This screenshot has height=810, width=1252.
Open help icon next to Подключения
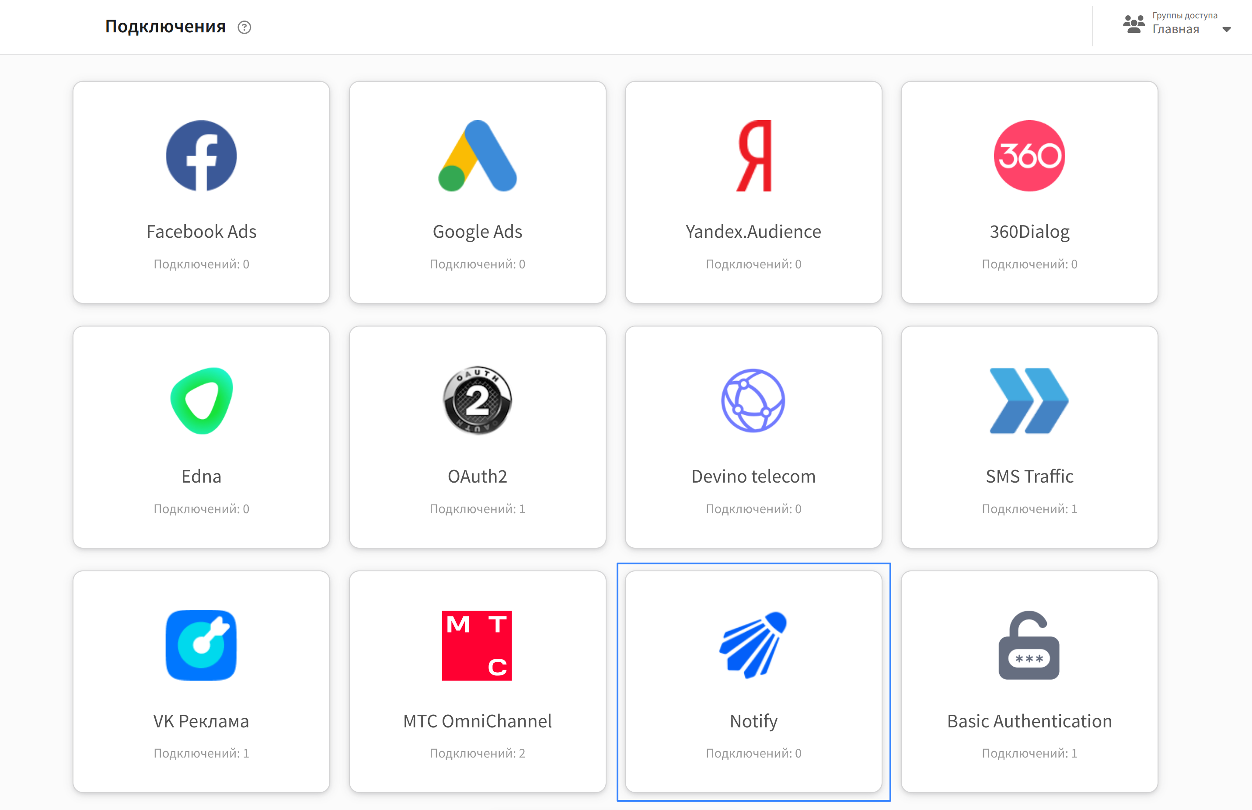pyautogui.click(x=244, y=27)
